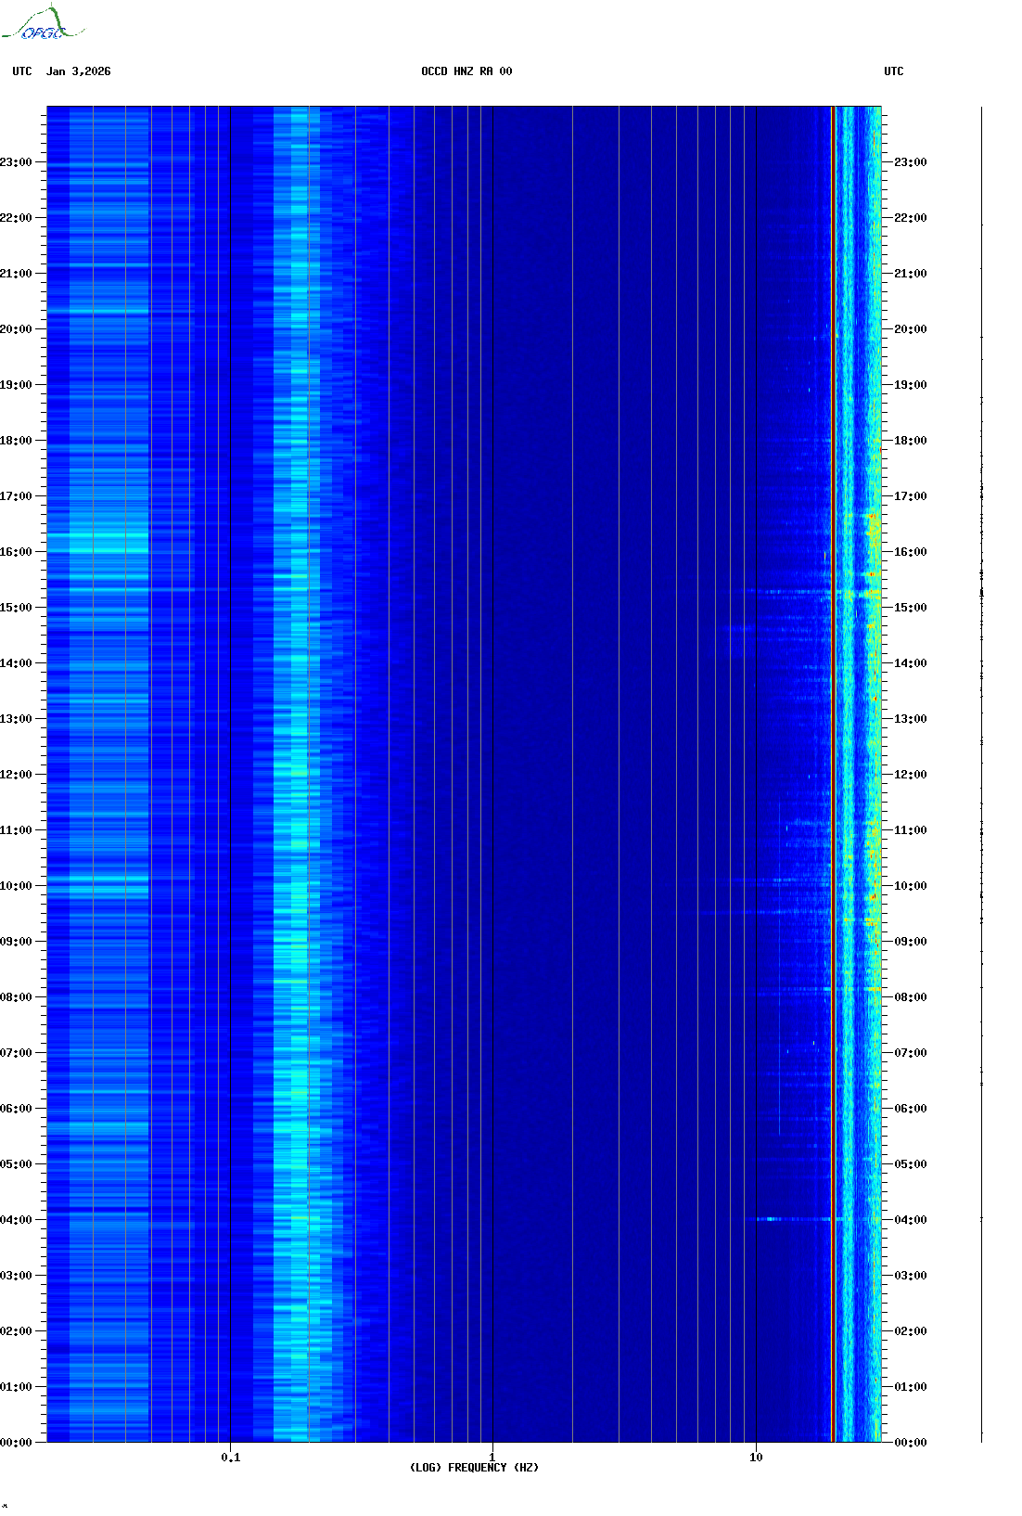Click the 15:00 label on the left axis

16,608
